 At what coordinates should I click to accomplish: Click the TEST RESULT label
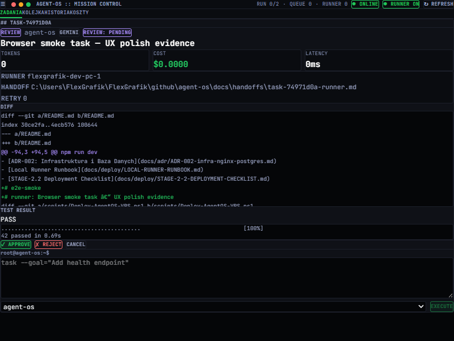click(18, 210)
